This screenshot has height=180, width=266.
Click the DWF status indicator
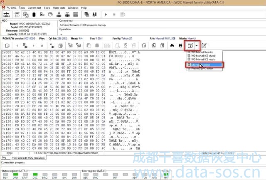[x=25, y=175]
